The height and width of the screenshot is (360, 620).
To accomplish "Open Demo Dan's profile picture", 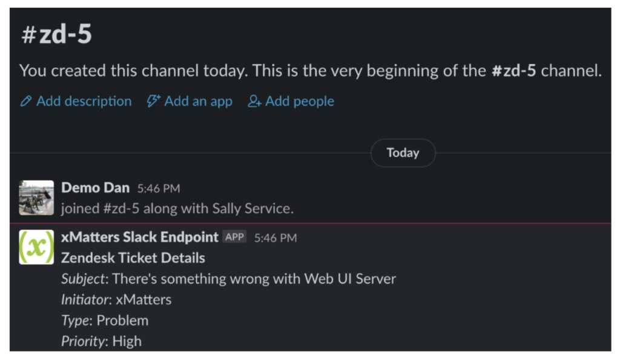I will tap(35, 198).
